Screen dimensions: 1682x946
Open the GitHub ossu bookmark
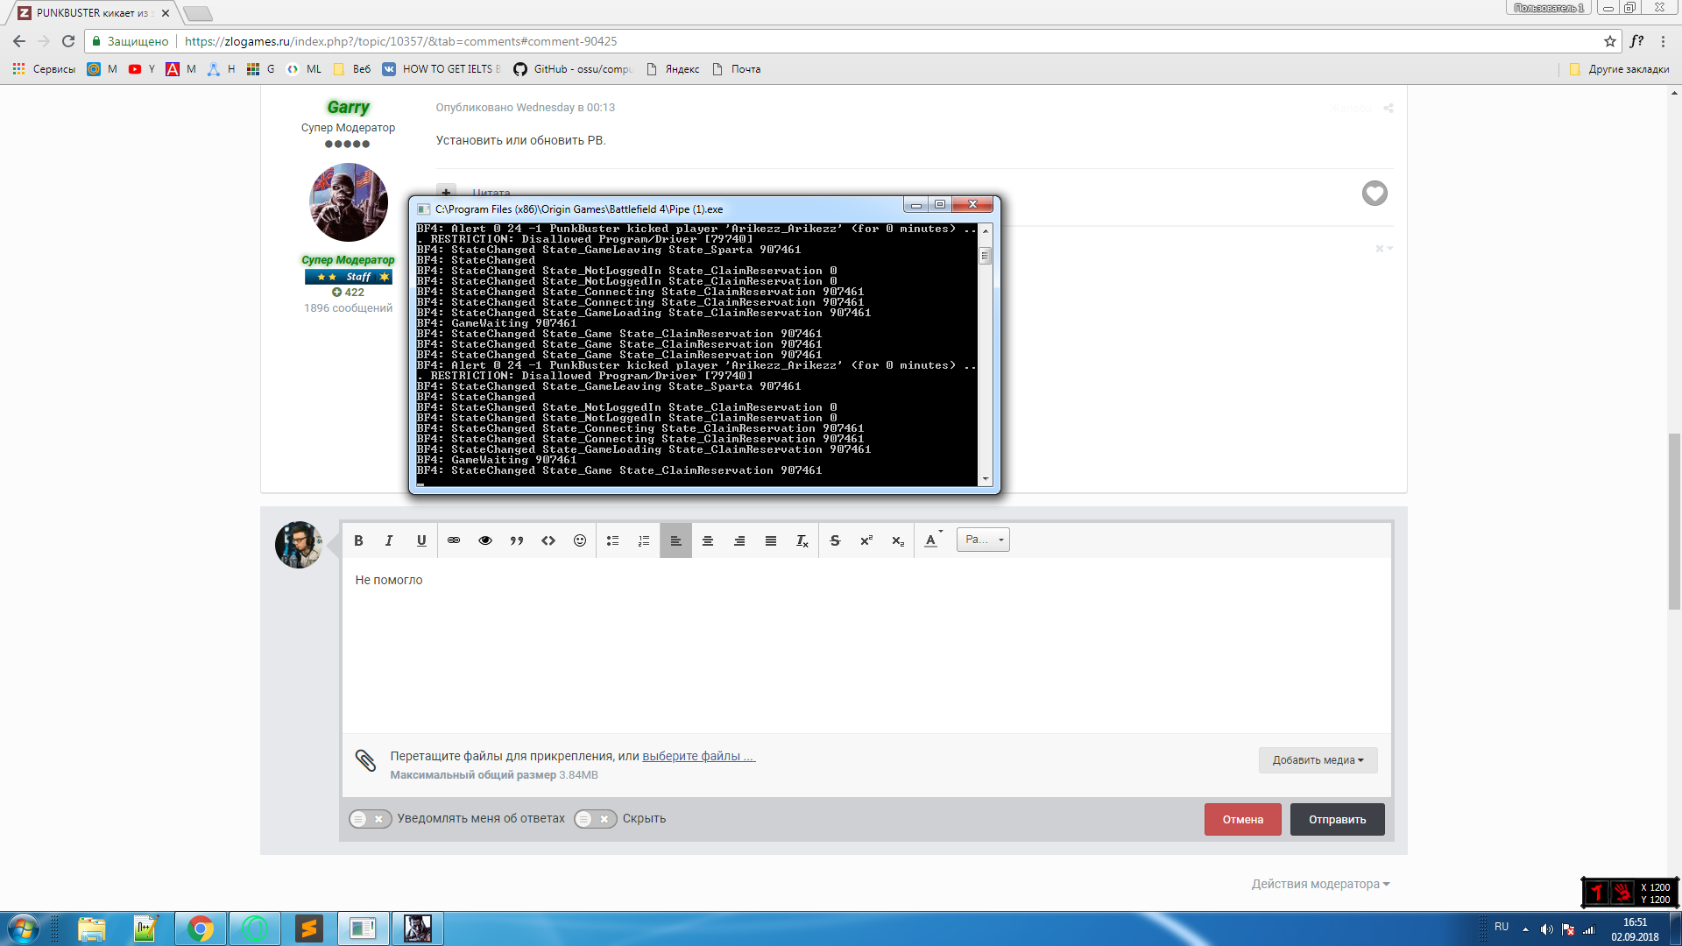tap(572, 69)
